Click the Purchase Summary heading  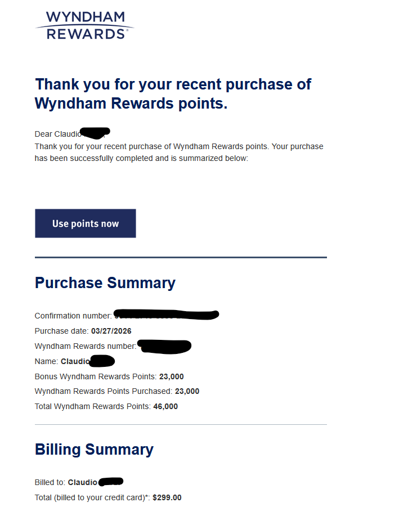(x=105, y=282)
